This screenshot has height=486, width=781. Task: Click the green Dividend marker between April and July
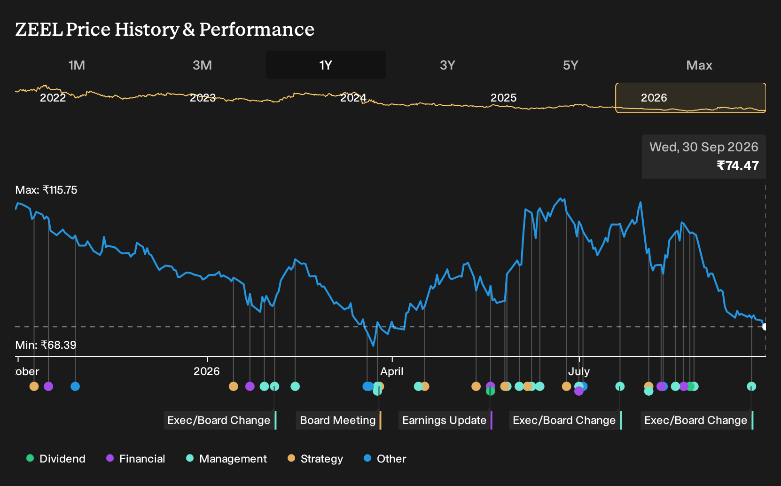(x=490, y=391)
